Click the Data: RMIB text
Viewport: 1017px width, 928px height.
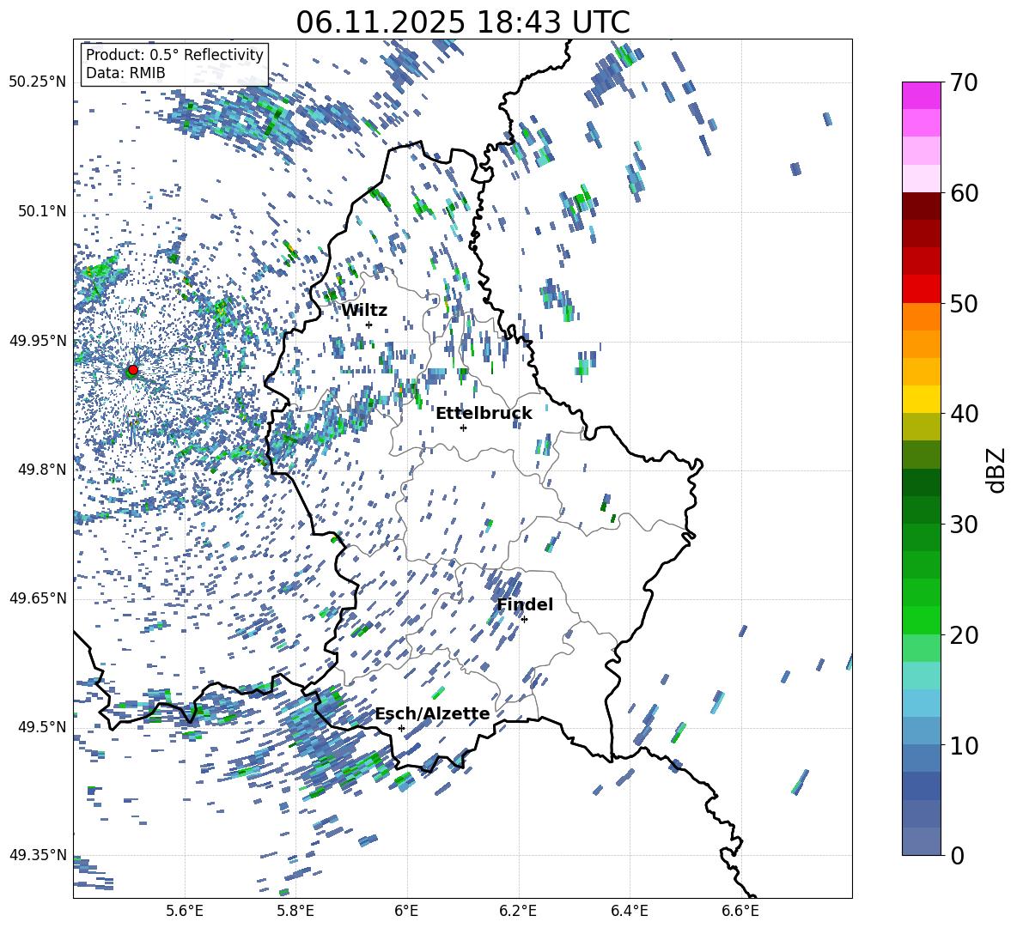125,73
